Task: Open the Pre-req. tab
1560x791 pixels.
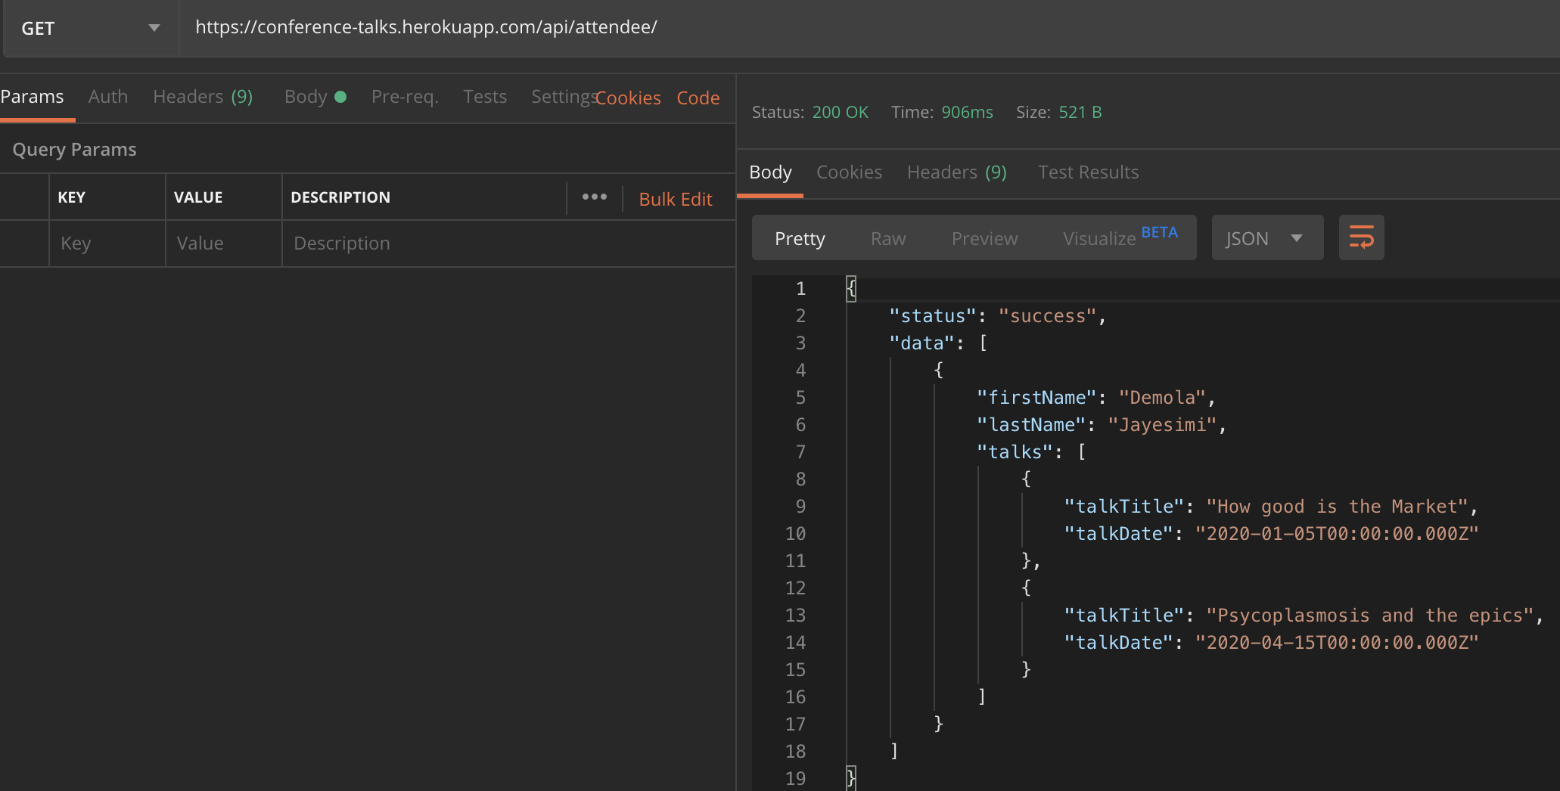Action: (x=405, y=97)
